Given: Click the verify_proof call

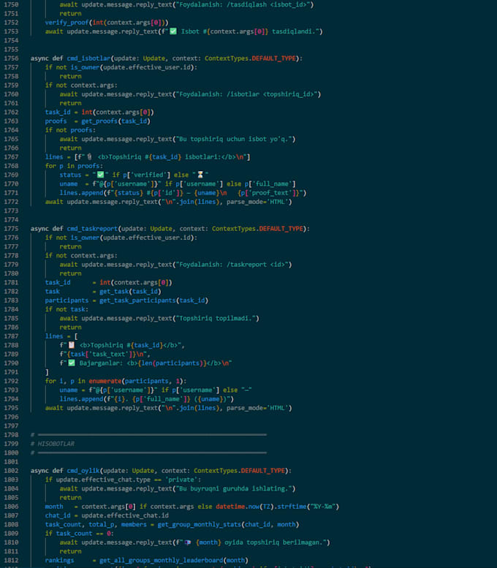Looking at the screenshot, I should click(67, 23).
